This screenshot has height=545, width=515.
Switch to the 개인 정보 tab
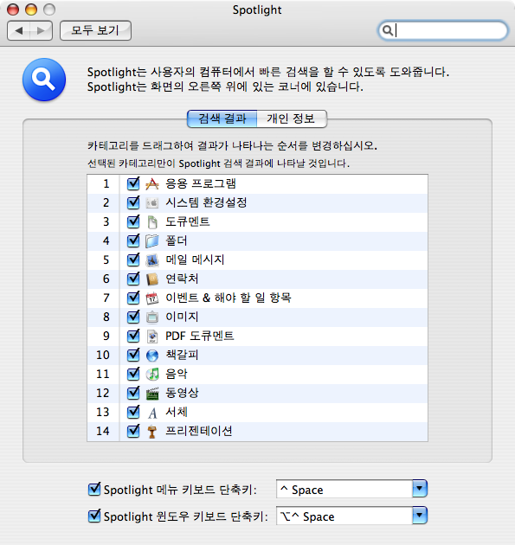click(292, 119)
